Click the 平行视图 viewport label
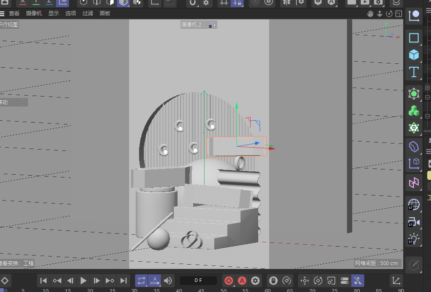The width and height of the screenshot is (431, 292). coord(9,25)
